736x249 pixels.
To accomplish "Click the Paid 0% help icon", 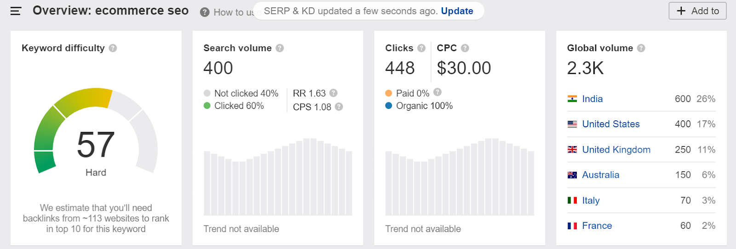I will click(x=437, y=92).
